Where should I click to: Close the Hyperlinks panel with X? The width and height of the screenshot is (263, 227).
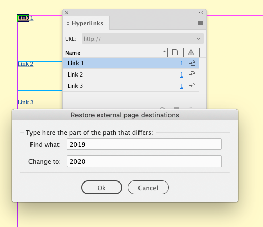pyautogui.click(x=67, y=13)
